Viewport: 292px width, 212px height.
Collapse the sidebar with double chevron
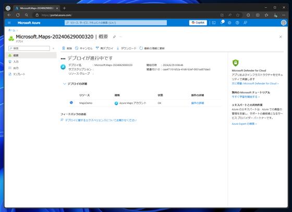click(53, 48)
